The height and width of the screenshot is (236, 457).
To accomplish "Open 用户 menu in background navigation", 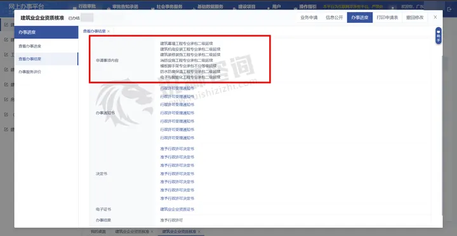I will [x=276, y=6].
